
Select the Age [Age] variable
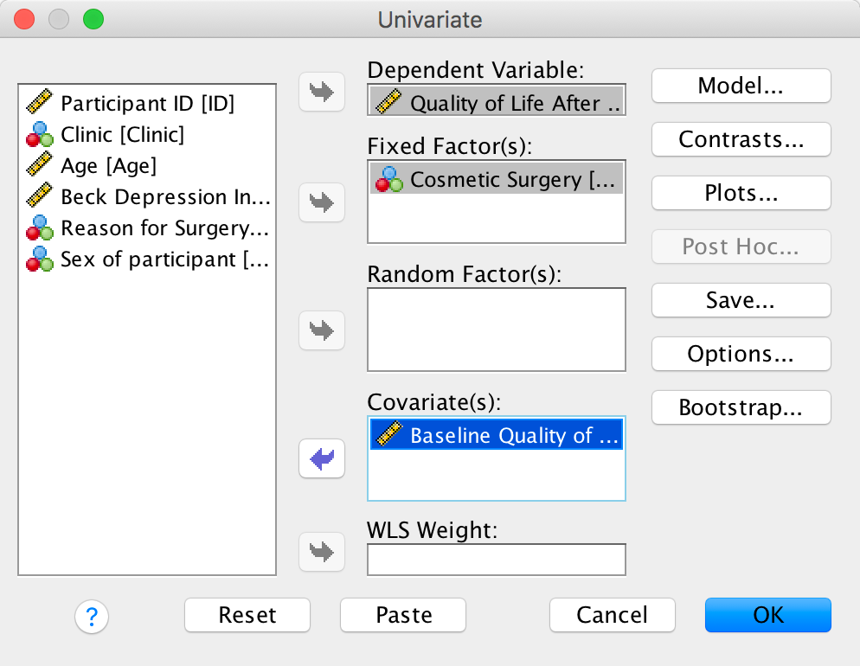pos(108,166)
